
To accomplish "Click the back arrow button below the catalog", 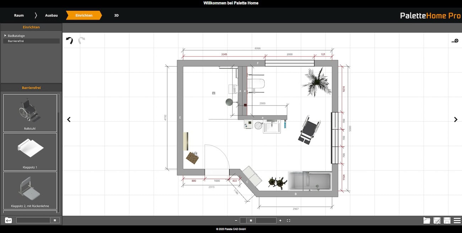I will 9,220.
